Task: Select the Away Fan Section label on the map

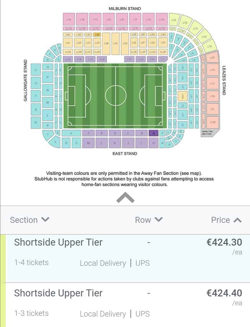Action: [x=207, y=133]
